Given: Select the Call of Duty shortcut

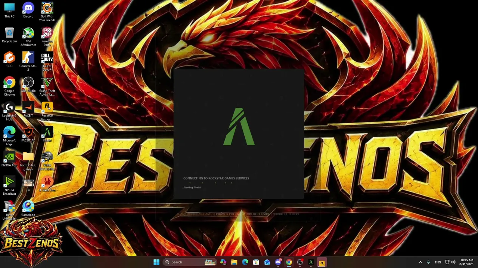Looking at the screenshot, I should [47, 61].
